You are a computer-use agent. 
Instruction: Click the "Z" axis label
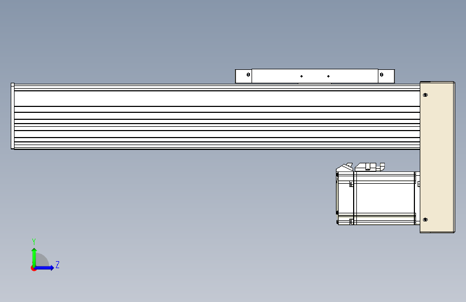[x=58, y=264]
